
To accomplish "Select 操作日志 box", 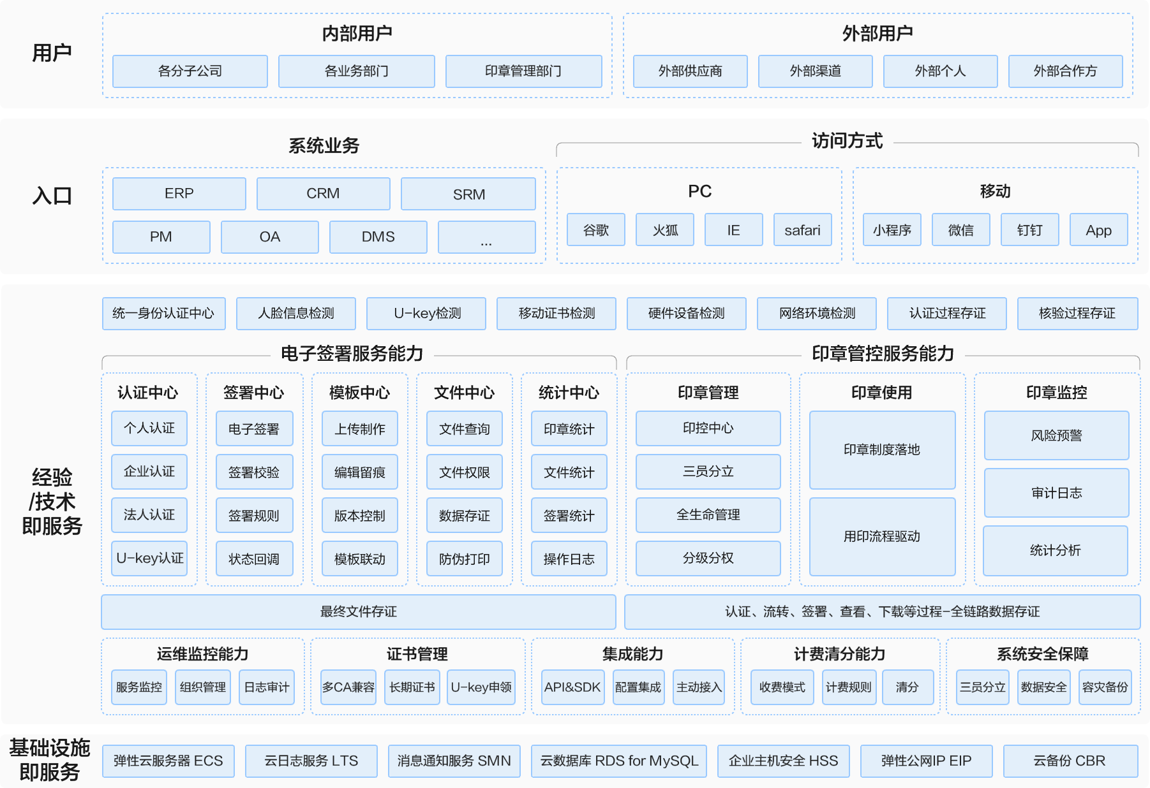I will point(569,558).
